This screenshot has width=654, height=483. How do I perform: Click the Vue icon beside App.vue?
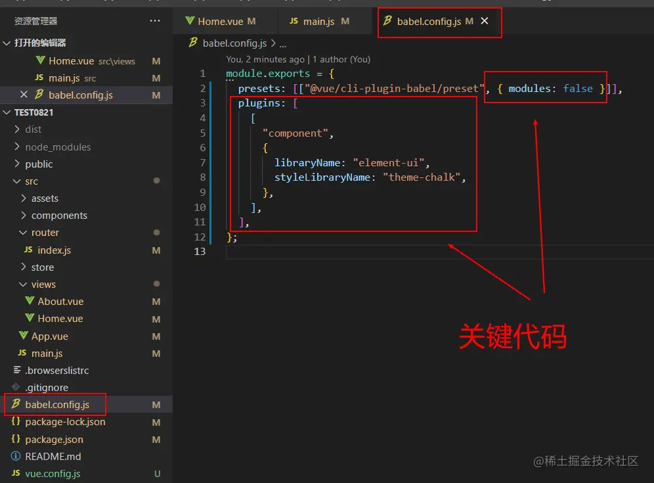(x=24, y=335)
